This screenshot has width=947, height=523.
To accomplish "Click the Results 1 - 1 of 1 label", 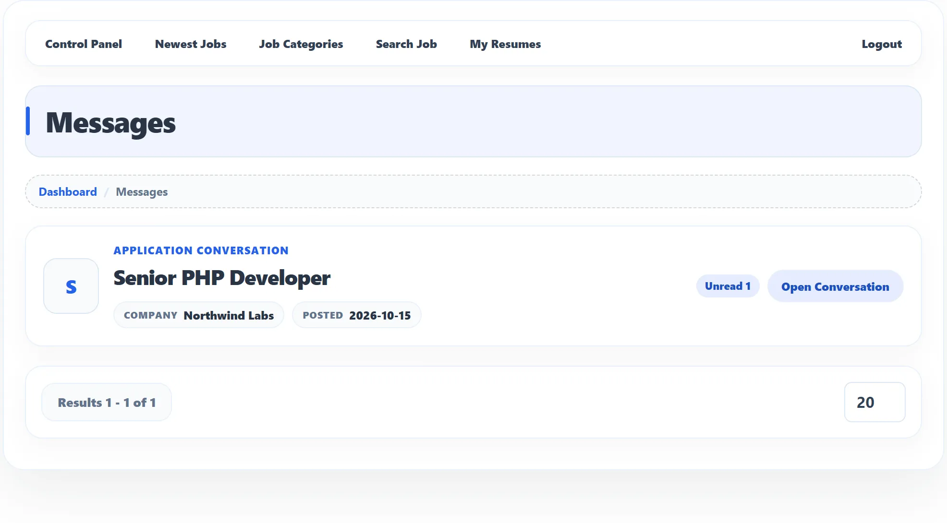I will pyautogui.click(x=107, y=402).
